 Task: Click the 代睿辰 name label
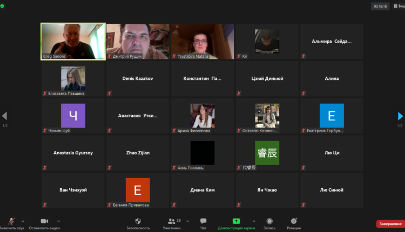[249, 168]
